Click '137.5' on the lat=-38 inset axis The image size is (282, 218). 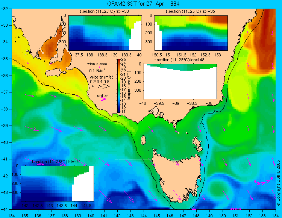(x=77, y=55)
